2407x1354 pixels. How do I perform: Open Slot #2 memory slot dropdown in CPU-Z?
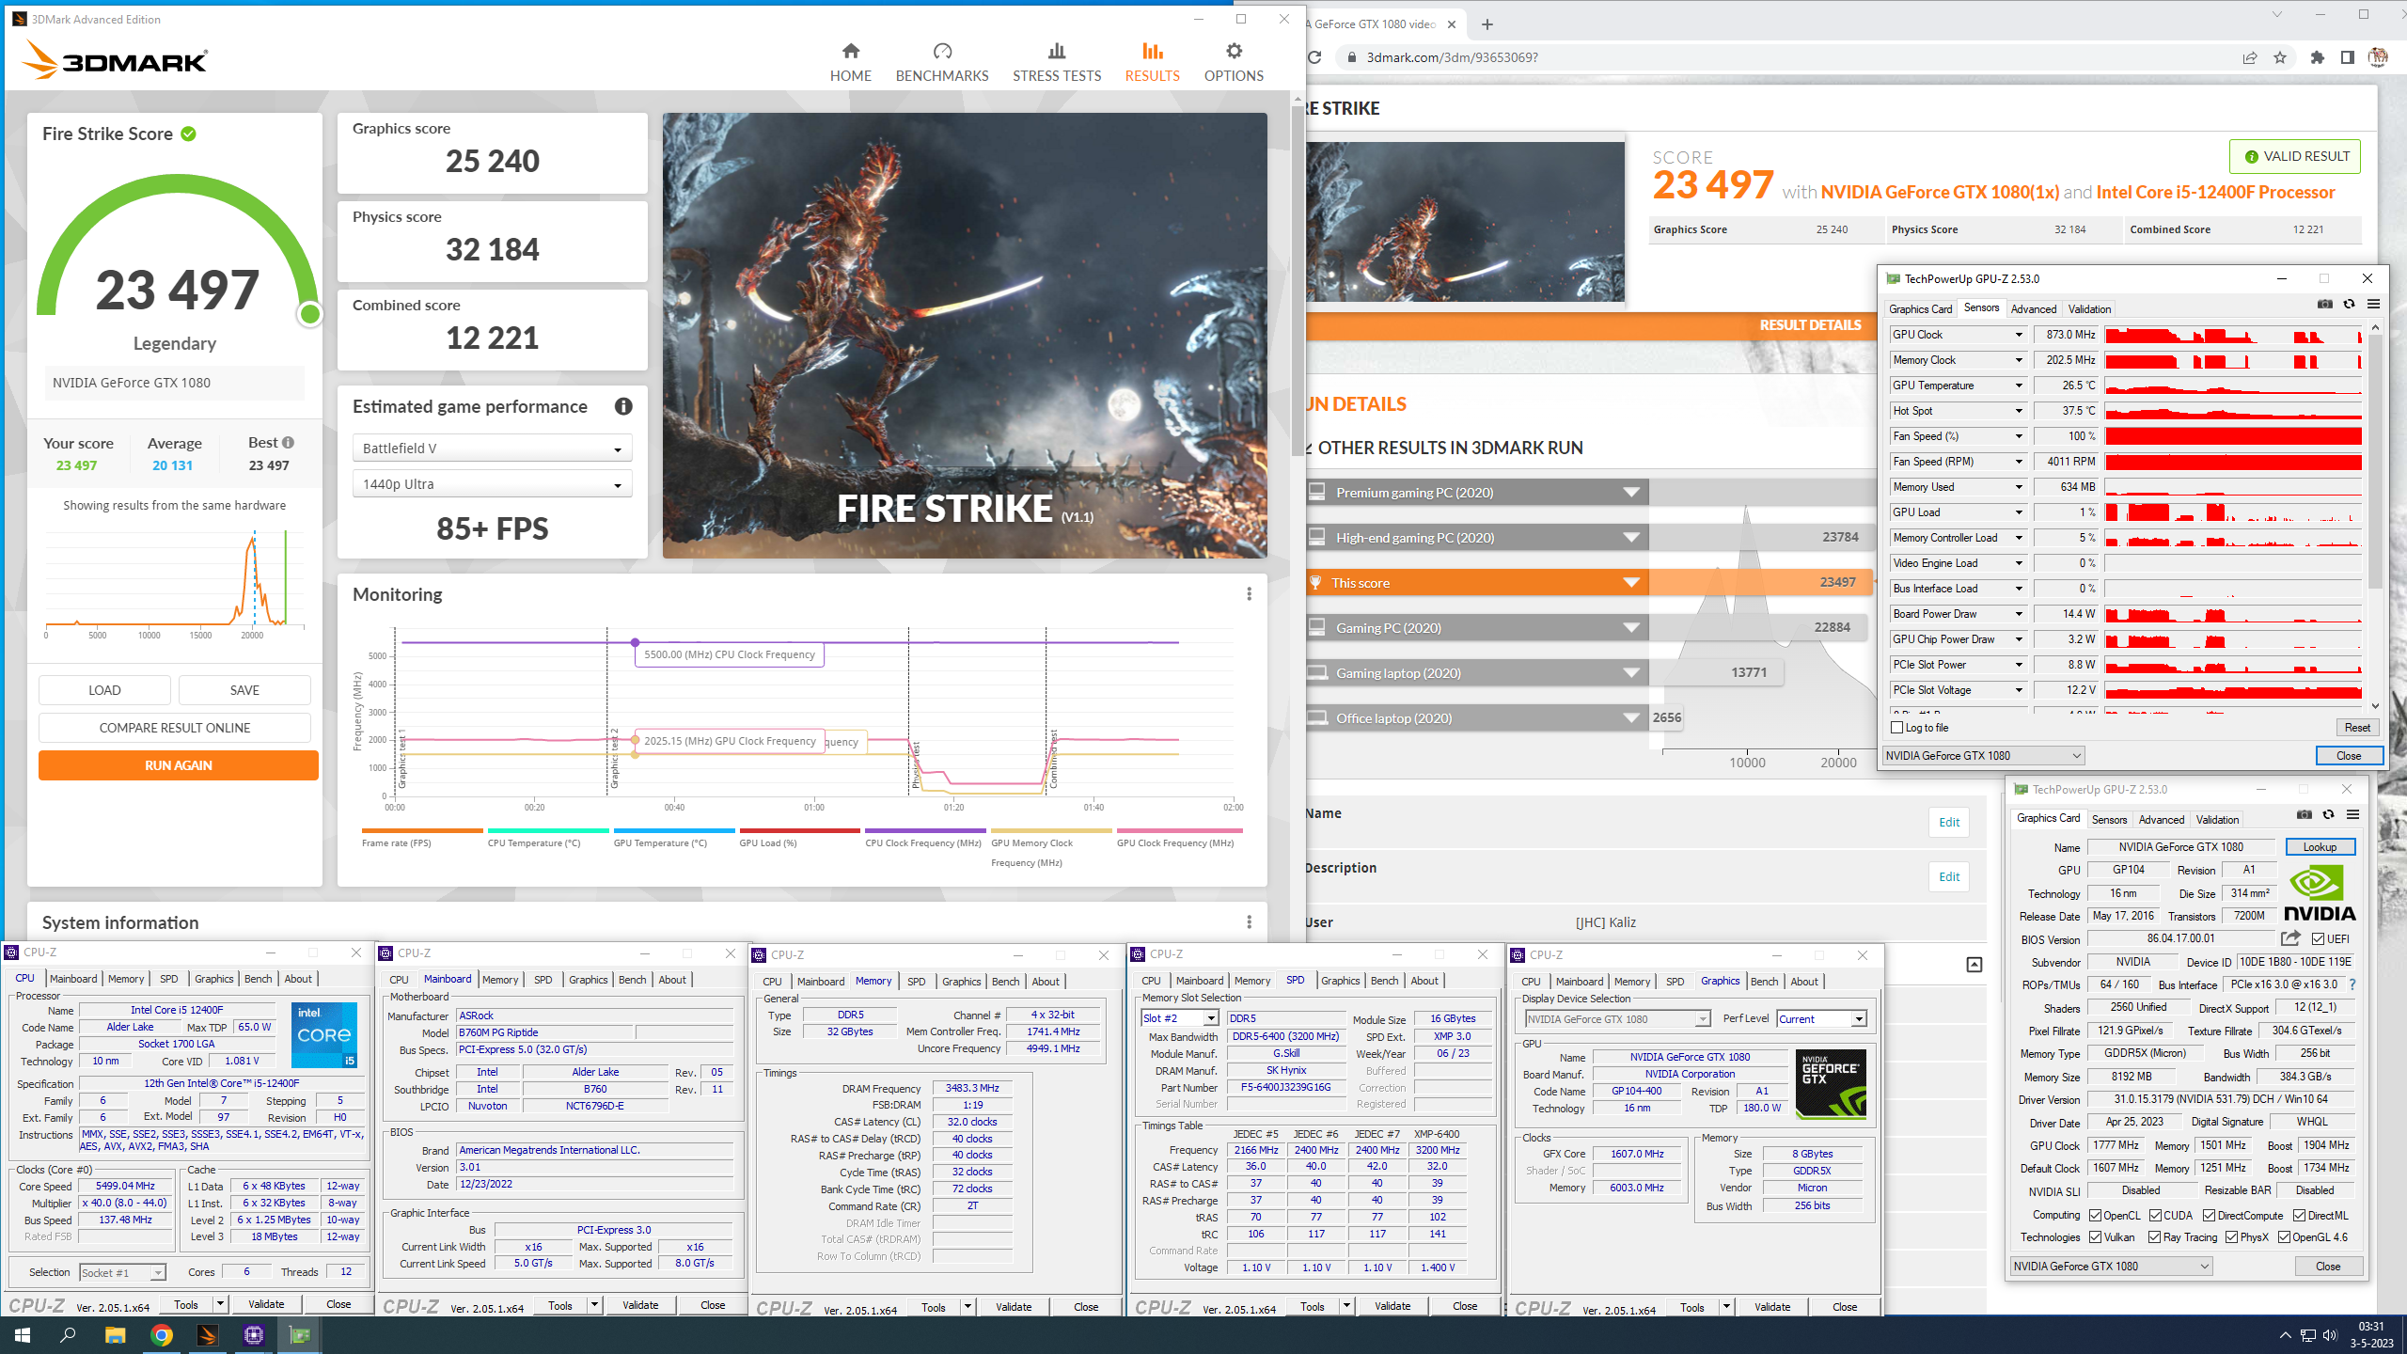click(1180, 1018)
